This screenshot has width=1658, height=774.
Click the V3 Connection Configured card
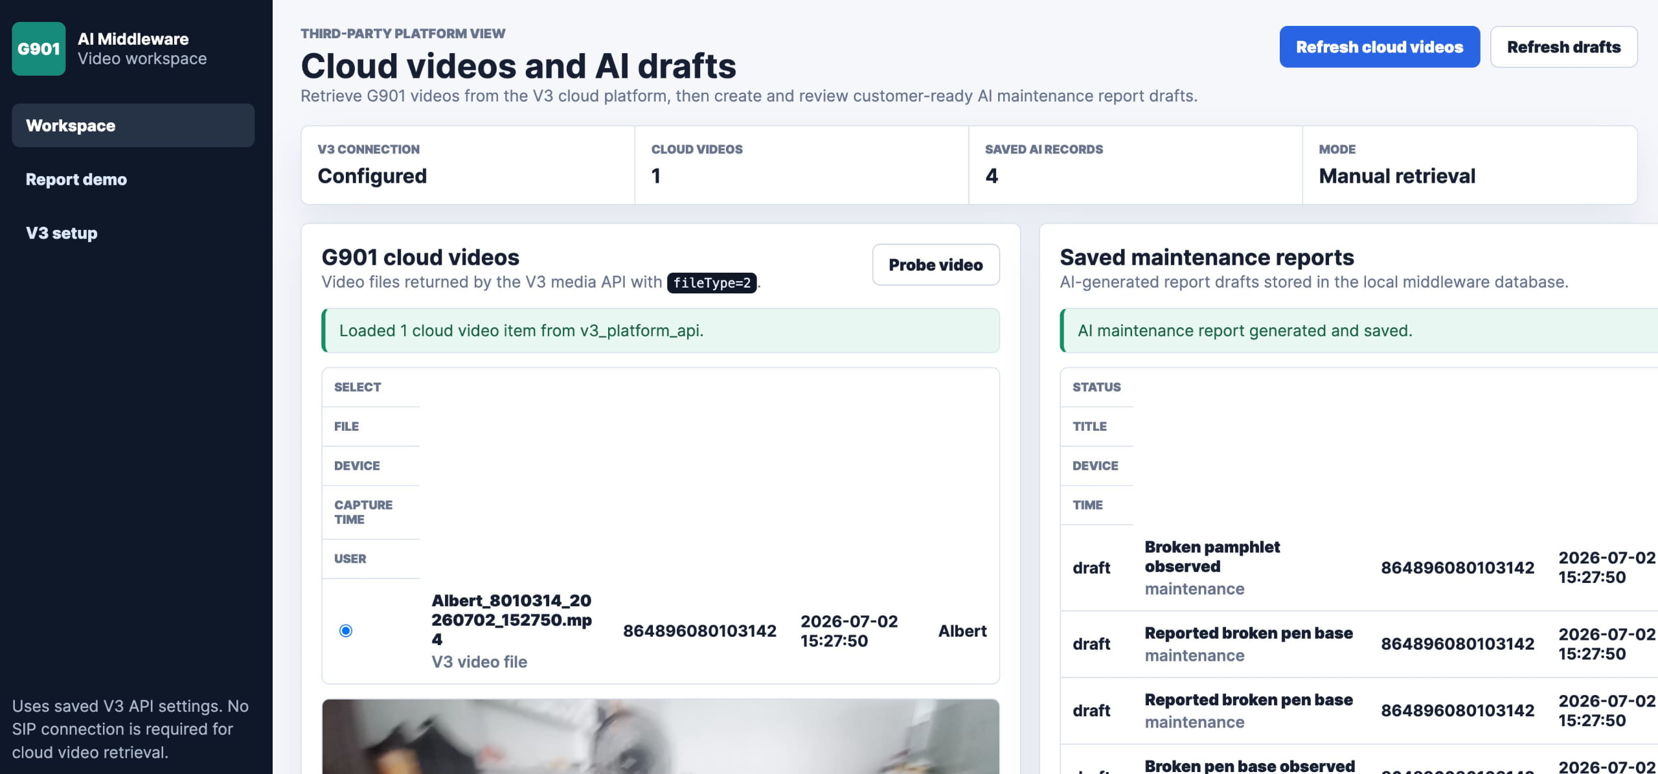(468, 165)
